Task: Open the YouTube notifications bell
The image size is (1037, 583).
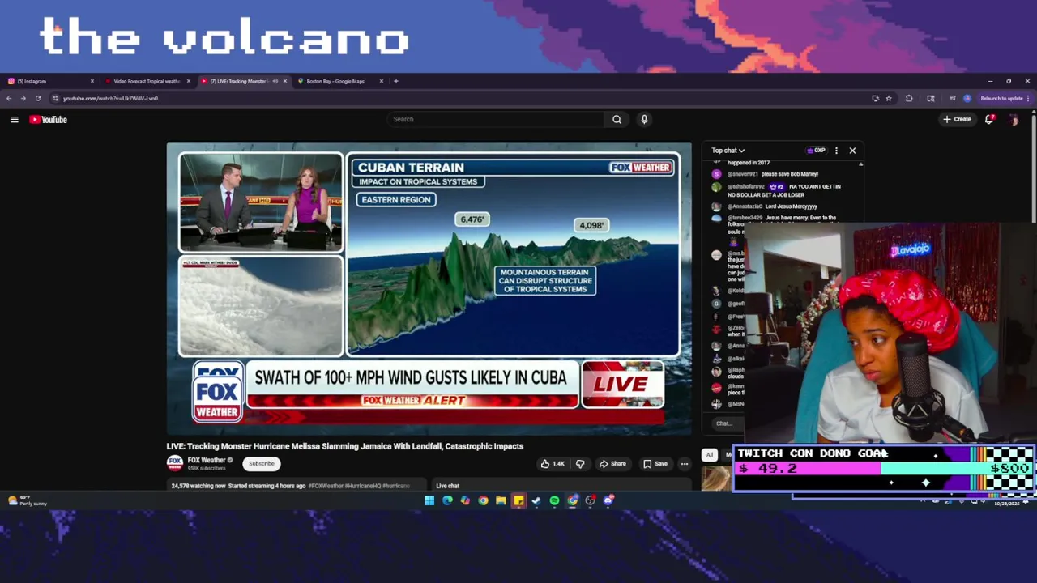Action: coord(989,119)
